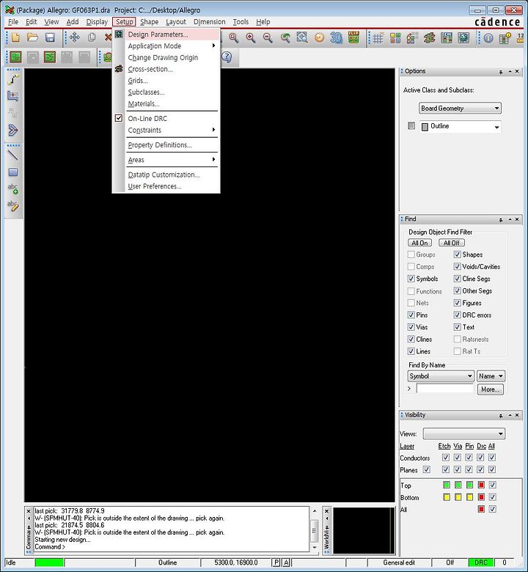The width and height of the screenshot is (528, 572).
Task: Click the More... button
Action: (x=490, y=389)
